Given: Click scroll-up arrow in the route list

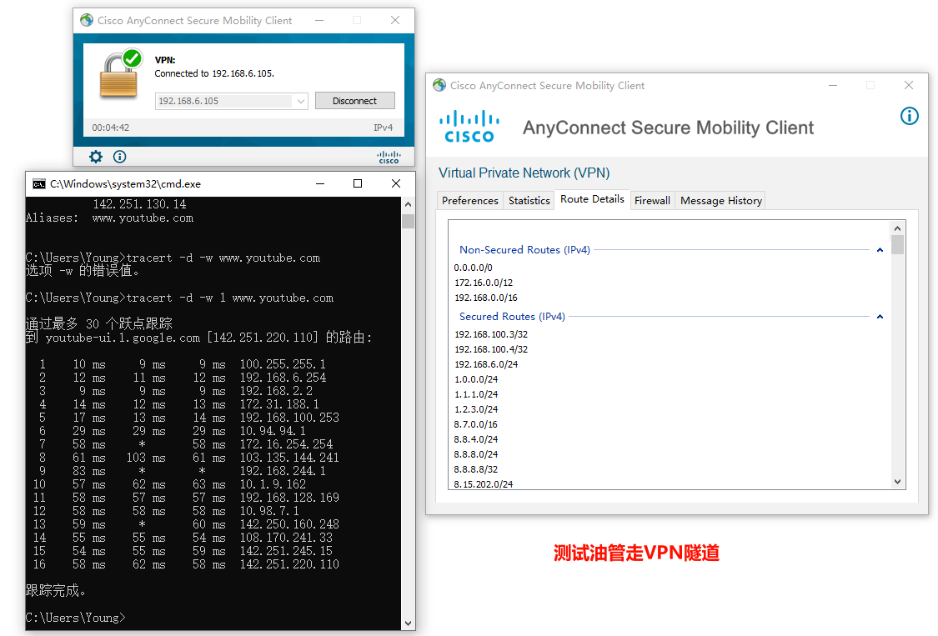Looking at the screenshot, I should pyautogui.click(x=897, y=228).
